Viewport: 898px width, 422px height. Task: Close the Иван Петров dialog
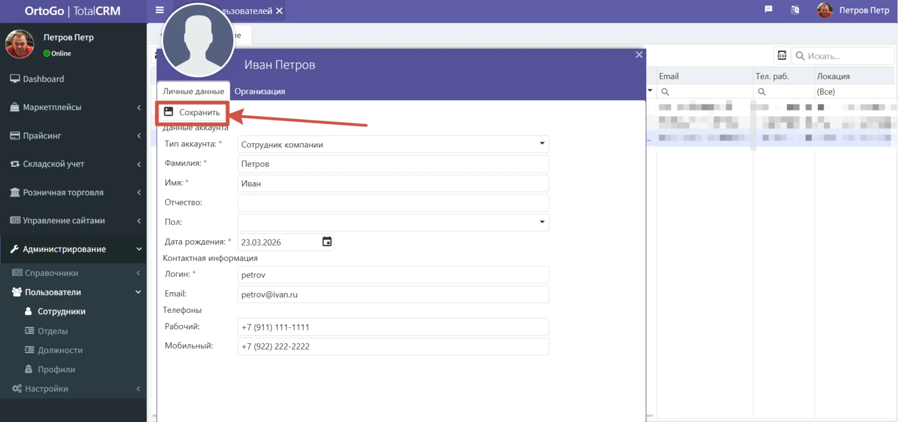639,54
